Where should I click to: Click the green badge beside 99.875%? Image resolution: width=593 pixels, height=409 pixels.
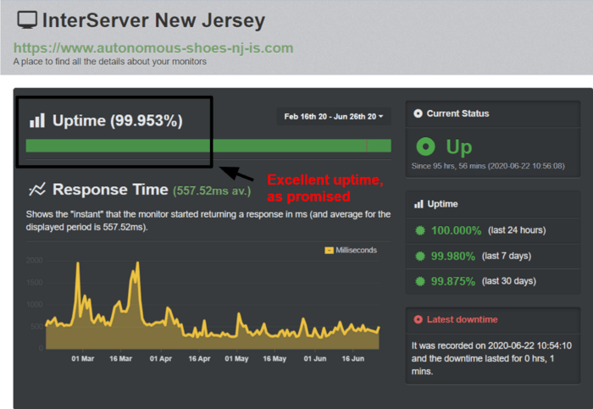(420, 281)
